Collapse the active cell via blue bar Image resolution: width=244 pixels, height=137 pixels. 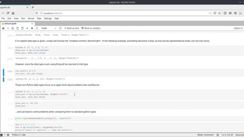point(3,72)
